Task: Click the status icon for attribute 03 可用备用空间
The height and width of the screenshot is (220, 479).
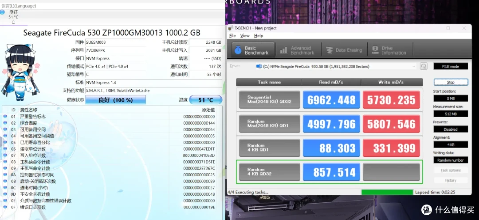Action: point(5,129)
